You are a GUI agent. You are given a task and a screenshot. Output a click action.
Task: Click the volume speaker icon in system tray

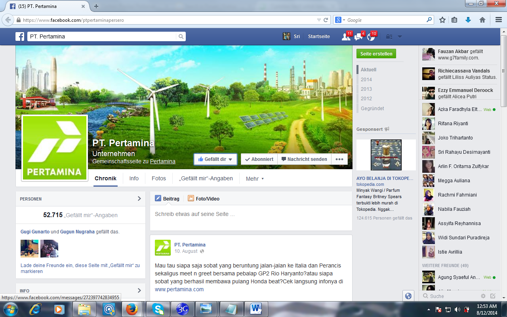(x=457, y=309)
